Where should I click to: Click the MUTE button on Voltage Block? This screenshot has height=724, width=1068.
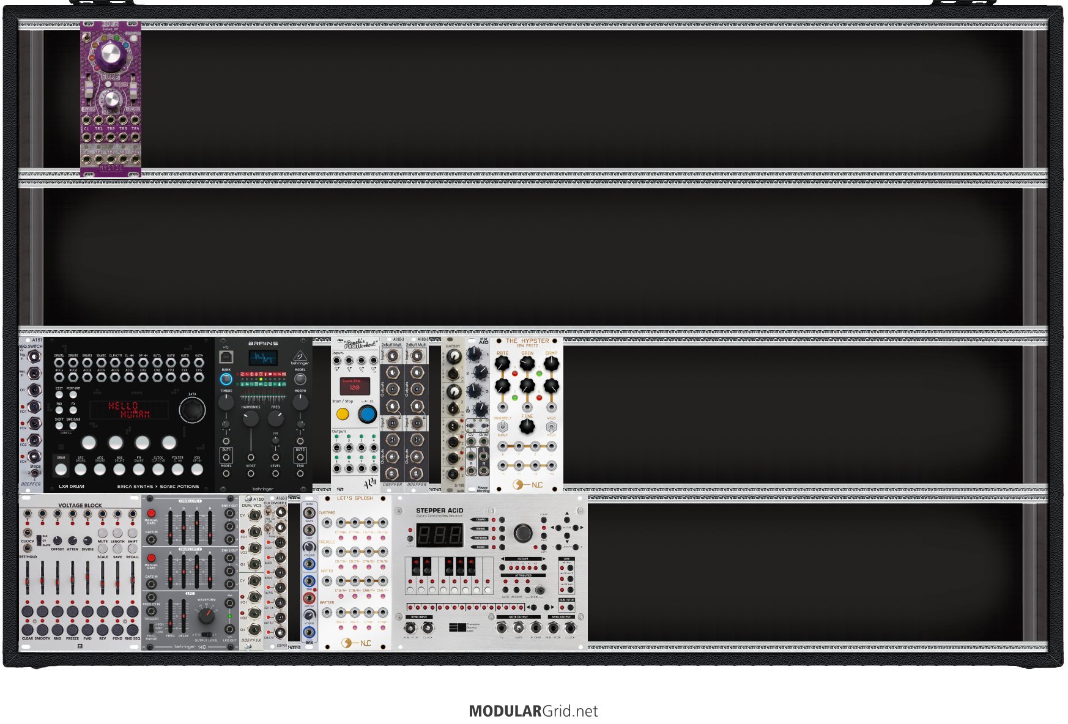103,533
